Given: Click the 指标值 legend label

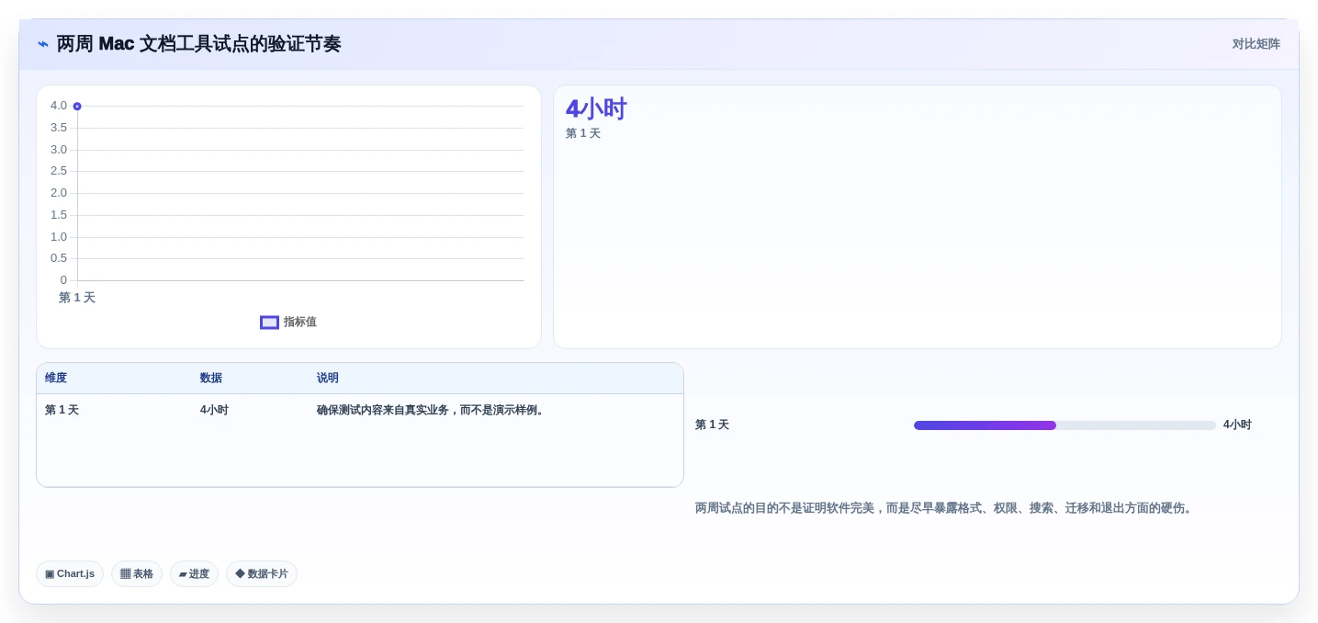Looking at the screenshot, I should [300, 323].
